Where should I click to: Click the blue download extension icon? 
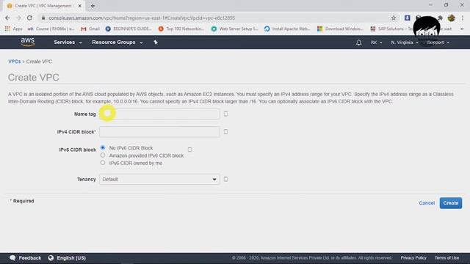pos(407,18)
